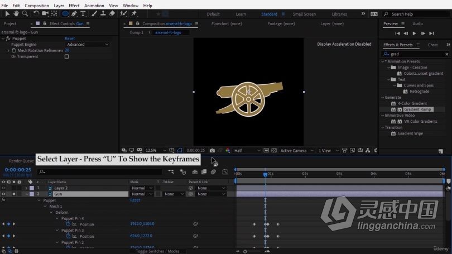The height and width of the screenshot is (254, 452).
Task: Jump to first frame in Preview
Action: (x=397, y=33)
